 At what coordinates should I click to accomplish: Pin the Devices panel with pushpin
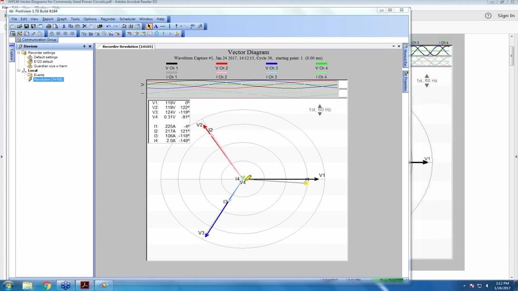tap(84, 46)
